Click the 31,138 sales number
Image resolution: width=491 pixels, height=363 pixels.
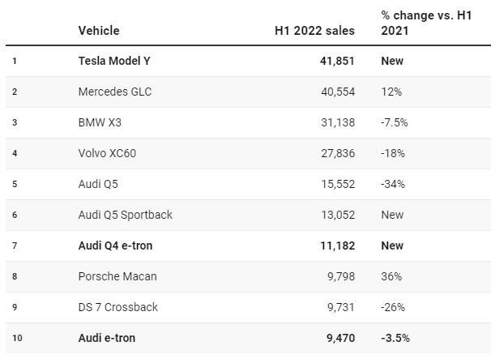click(336, 122)
